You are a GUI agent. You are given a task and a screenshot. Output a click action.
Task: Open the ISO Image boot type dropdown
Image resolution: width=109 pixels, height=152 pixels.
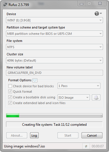coord(74,98)
